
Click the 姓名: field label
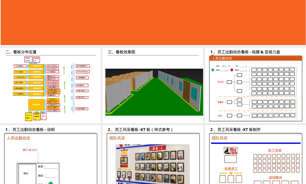click(x=41, y=167)
